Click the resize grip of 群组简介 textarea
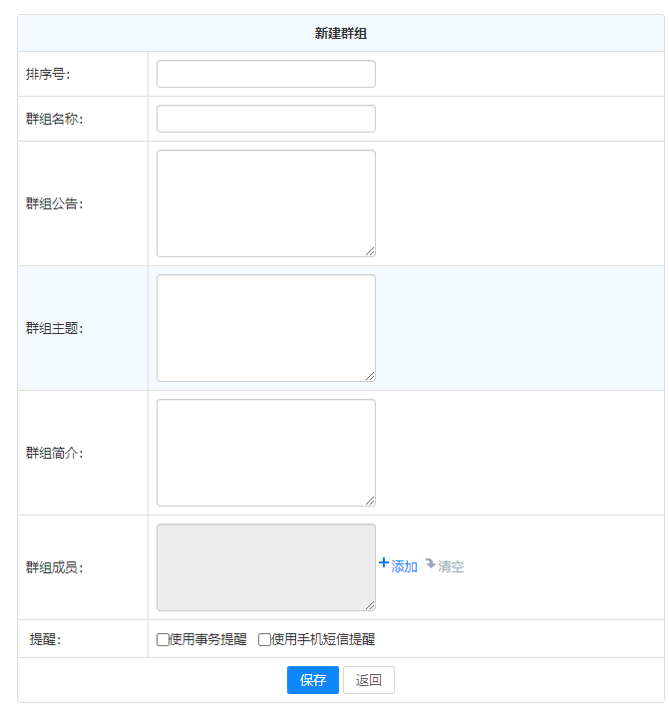 (370, 501)
